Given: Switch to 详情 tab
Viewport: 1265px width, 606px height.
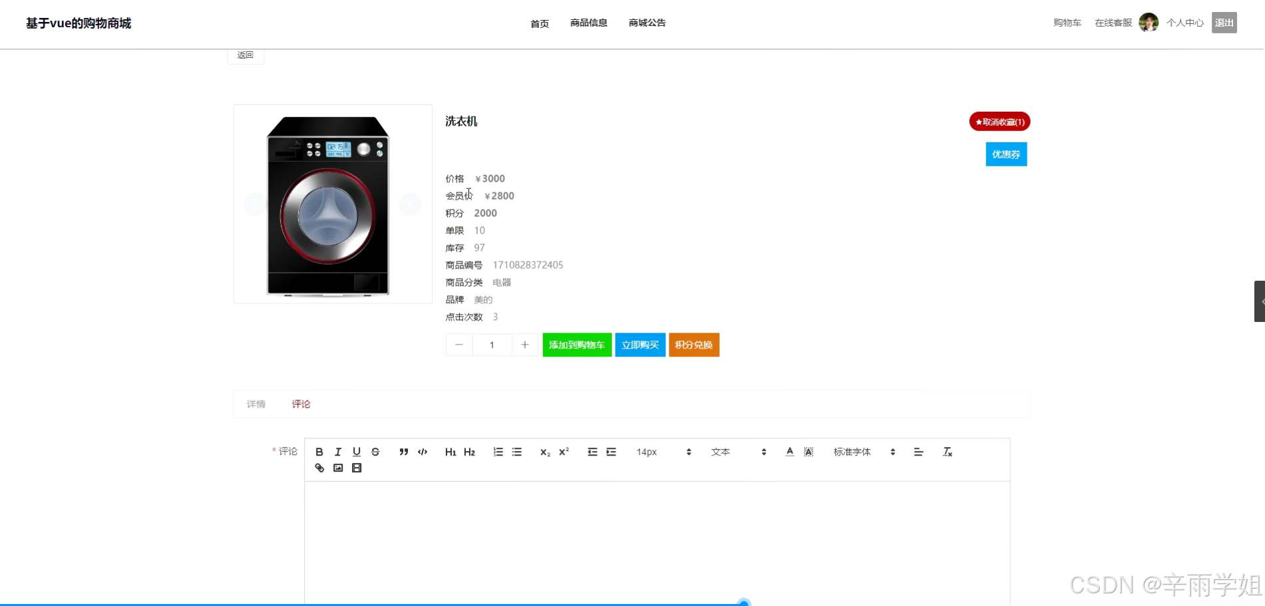Looking at the screenshot, I should point(256,404).
